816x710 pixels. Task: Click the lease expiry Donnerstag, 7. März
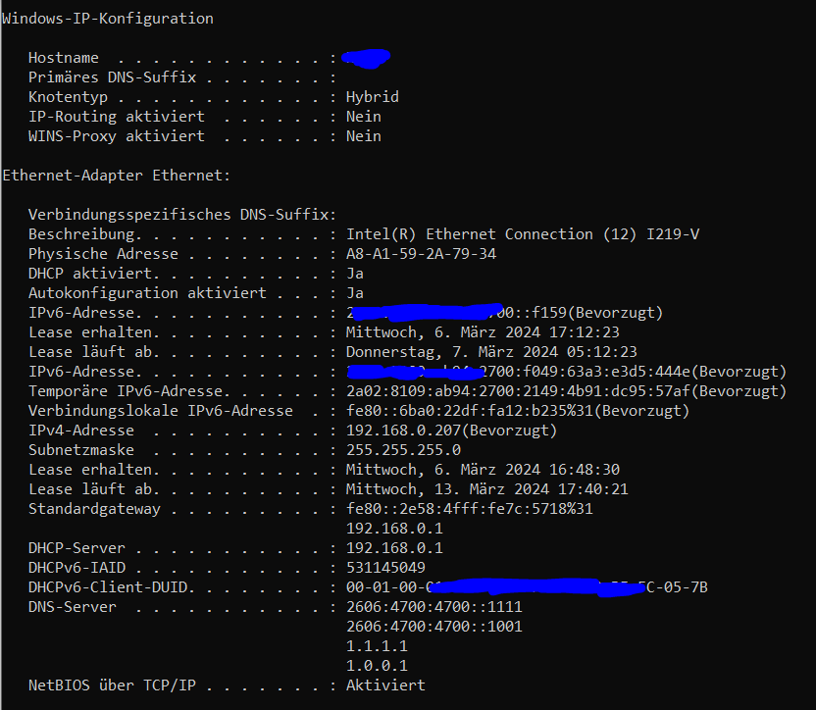click(491, 352)
